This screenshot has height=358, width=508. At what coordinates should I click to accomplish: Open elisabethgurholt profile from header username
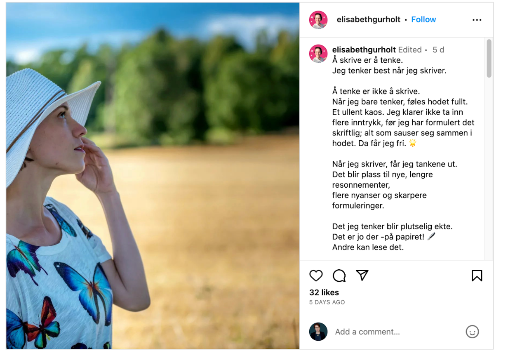pyautogui.click(x=368, y=19)
